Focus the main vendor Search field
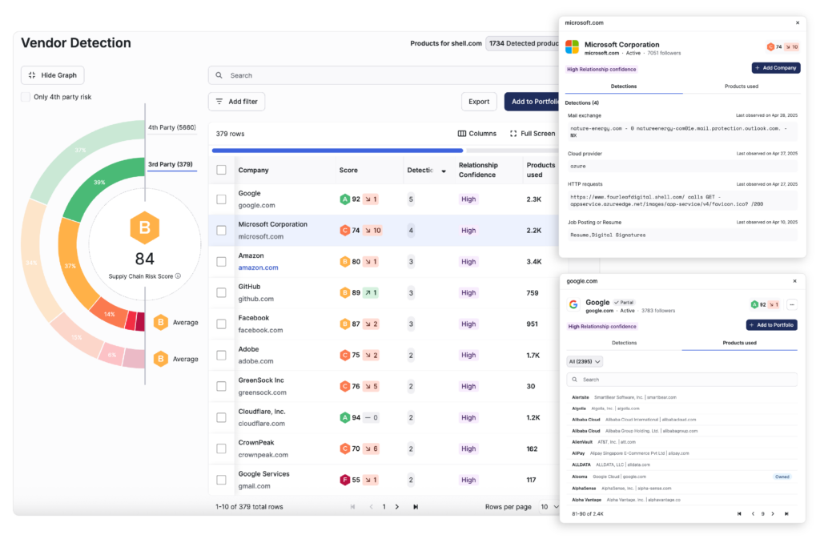 (x=384, y=75)
